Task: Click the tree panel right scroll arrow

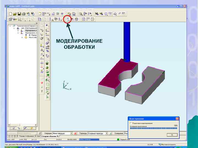Action: 36,125
